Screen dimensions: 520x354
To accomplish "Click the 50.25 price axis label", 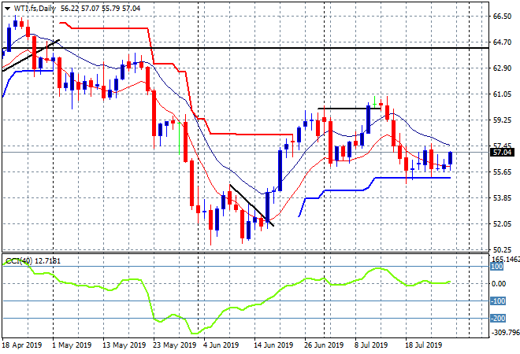I will click(x=502, y=249).
